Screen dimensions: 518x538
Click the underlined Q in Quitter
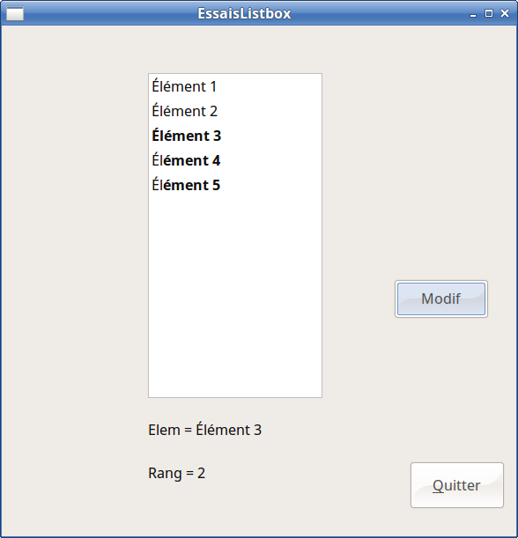438,486
